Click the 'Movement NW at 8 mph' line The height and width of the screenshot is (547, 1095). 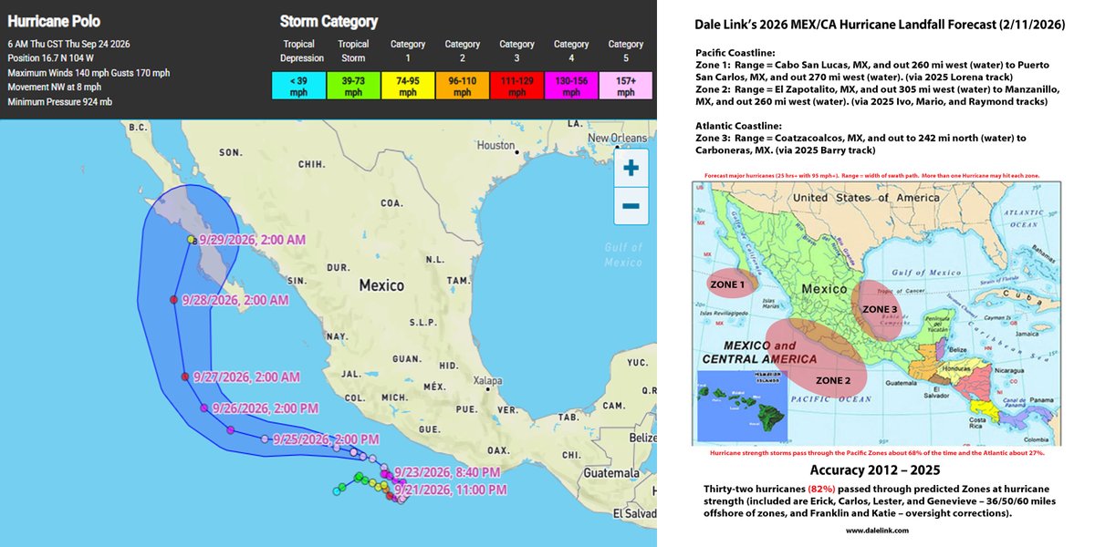pos(55,87)
